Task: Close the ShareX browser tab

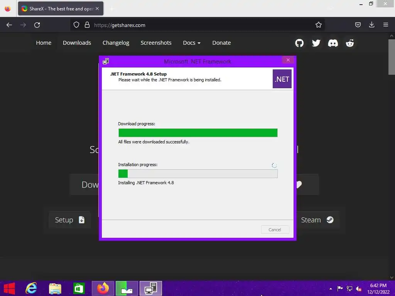Action: point(97,8)
